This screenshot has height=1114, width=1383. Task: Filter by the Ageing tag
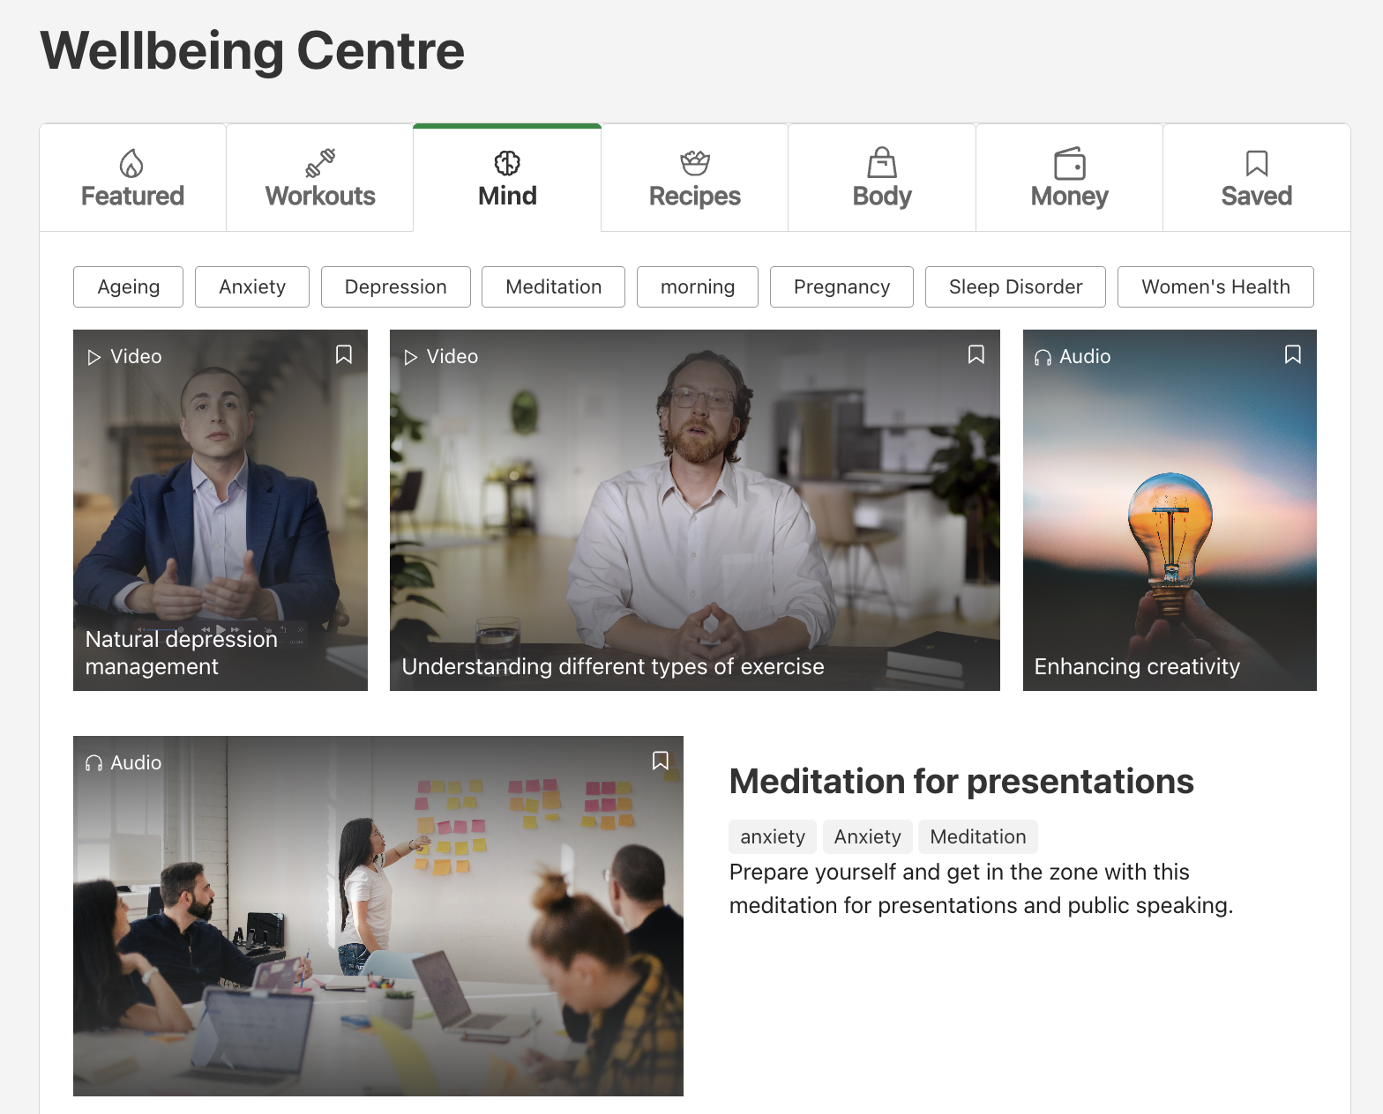128,286
